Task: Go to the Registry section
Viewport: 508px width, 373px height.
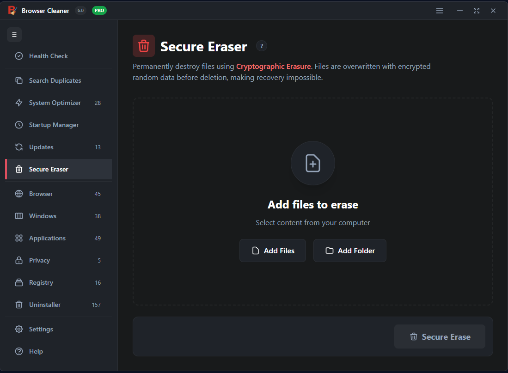Action: pos(41,282)
